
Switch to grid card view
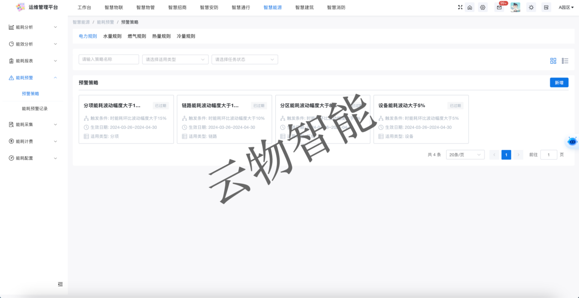(x=553, y=61)
